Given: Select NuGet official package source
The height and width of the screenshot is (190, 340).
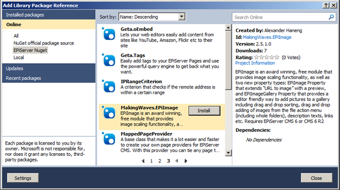Looking at the screenshot, I should tap(43, 43).
